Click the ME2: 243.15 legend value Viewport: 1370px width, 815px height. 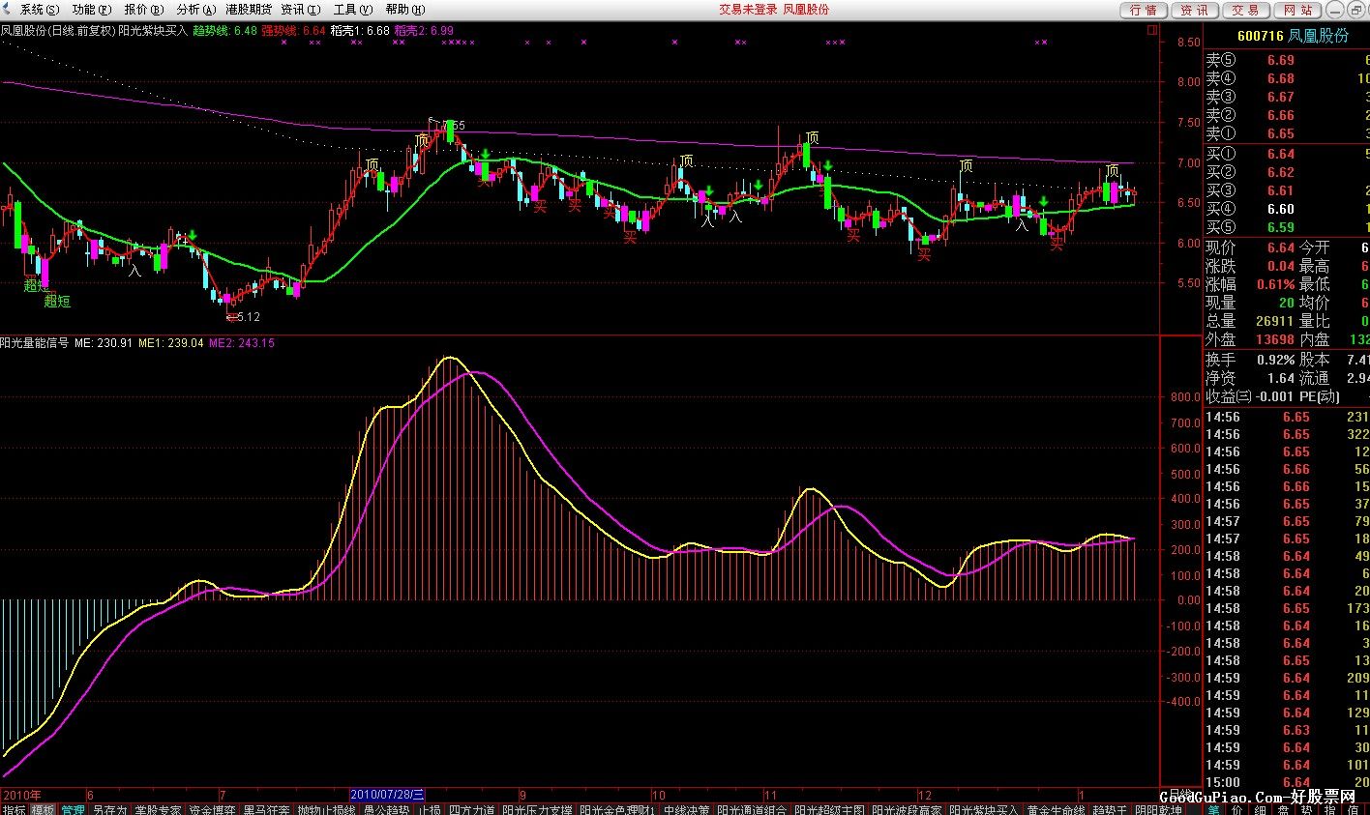pyautogui.click(x=241, y=342)
